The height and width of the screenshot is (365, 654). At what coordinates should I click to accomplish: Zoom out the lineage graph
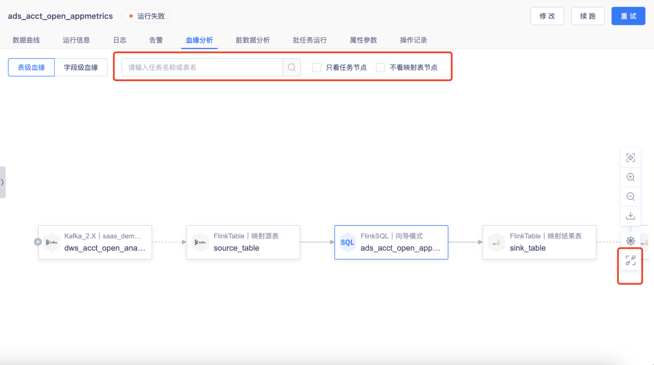pos(630,197)
